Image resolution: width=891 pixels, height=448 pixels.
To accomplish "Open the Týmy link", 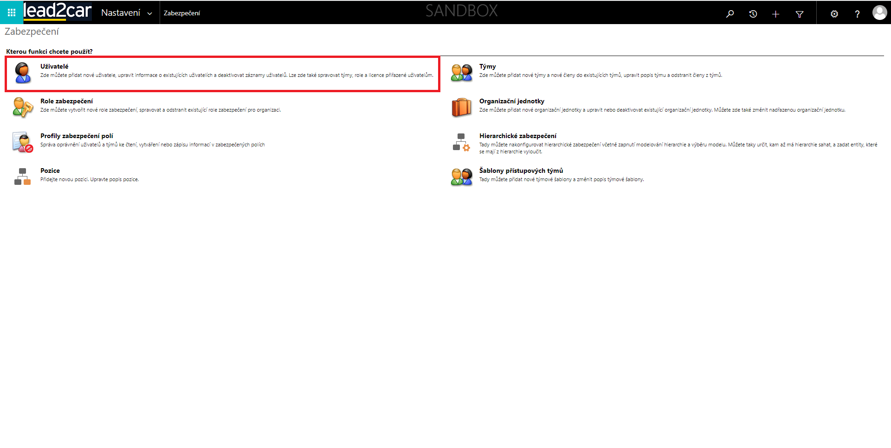I will click(x=487, y=66).
